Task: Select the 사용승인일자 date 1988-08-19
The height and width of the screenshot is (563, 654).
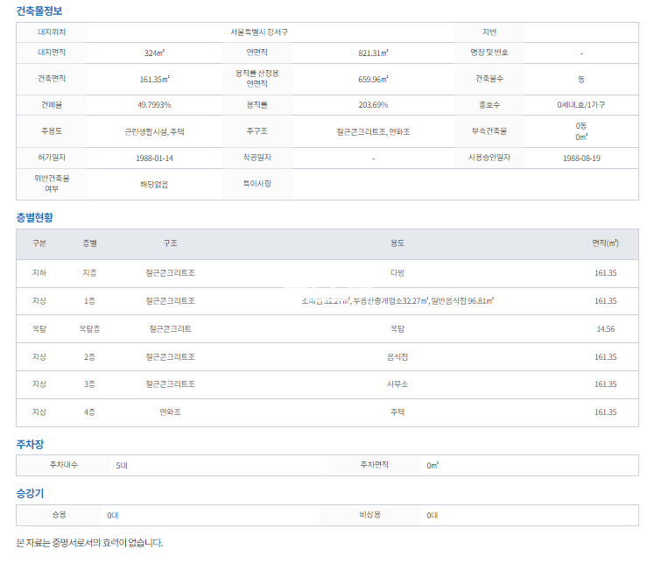Action: [x=581, y=158]
